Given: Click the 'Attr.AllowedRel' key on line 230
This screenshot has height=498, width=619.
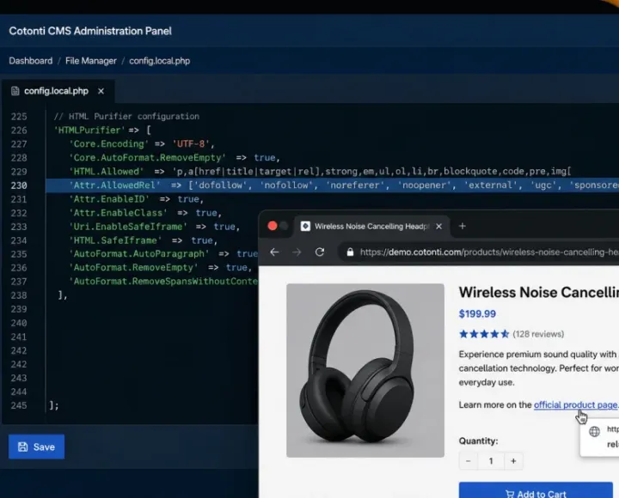Looking at the screenshot, I should [x=114, y=185].
